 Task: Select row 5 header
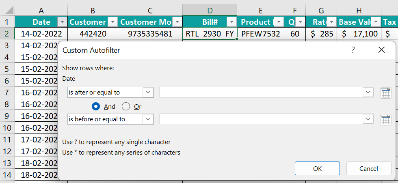coord(7,69)
